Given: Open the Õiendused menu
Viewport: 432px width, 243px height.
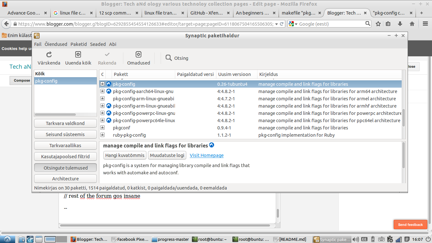Looking at the screenshot, I should [56, 44].
